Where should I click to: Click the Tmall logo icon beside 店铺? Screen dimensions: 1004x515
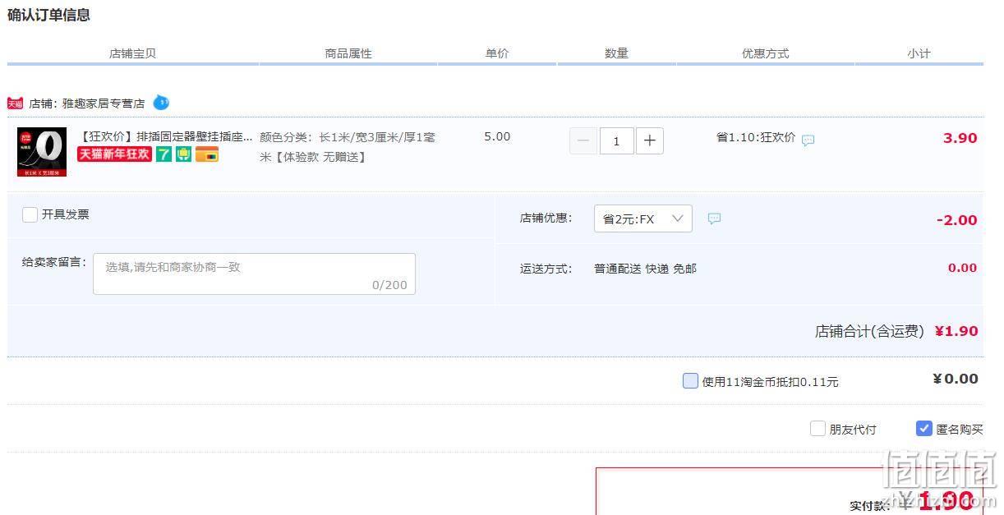coord(15,103)
